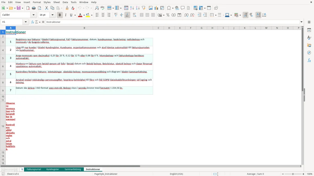This screenshot has height=176, width=314.
Task: Open the Function Wizard
Action: [x=32, y=22]
